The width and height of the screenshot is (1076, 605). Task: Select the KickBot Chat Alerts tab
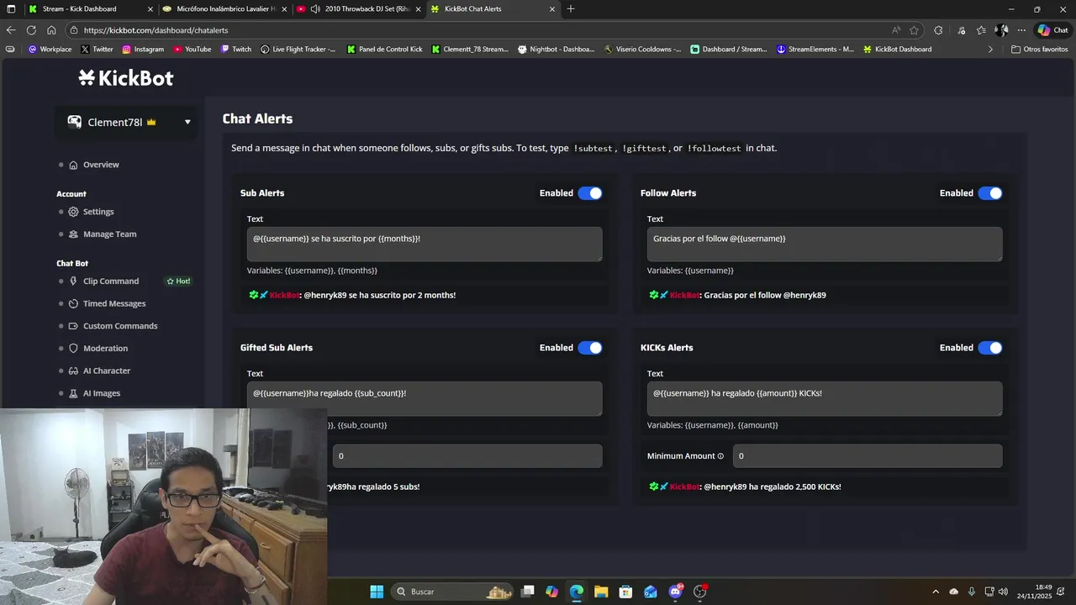(x=493, y=9)
